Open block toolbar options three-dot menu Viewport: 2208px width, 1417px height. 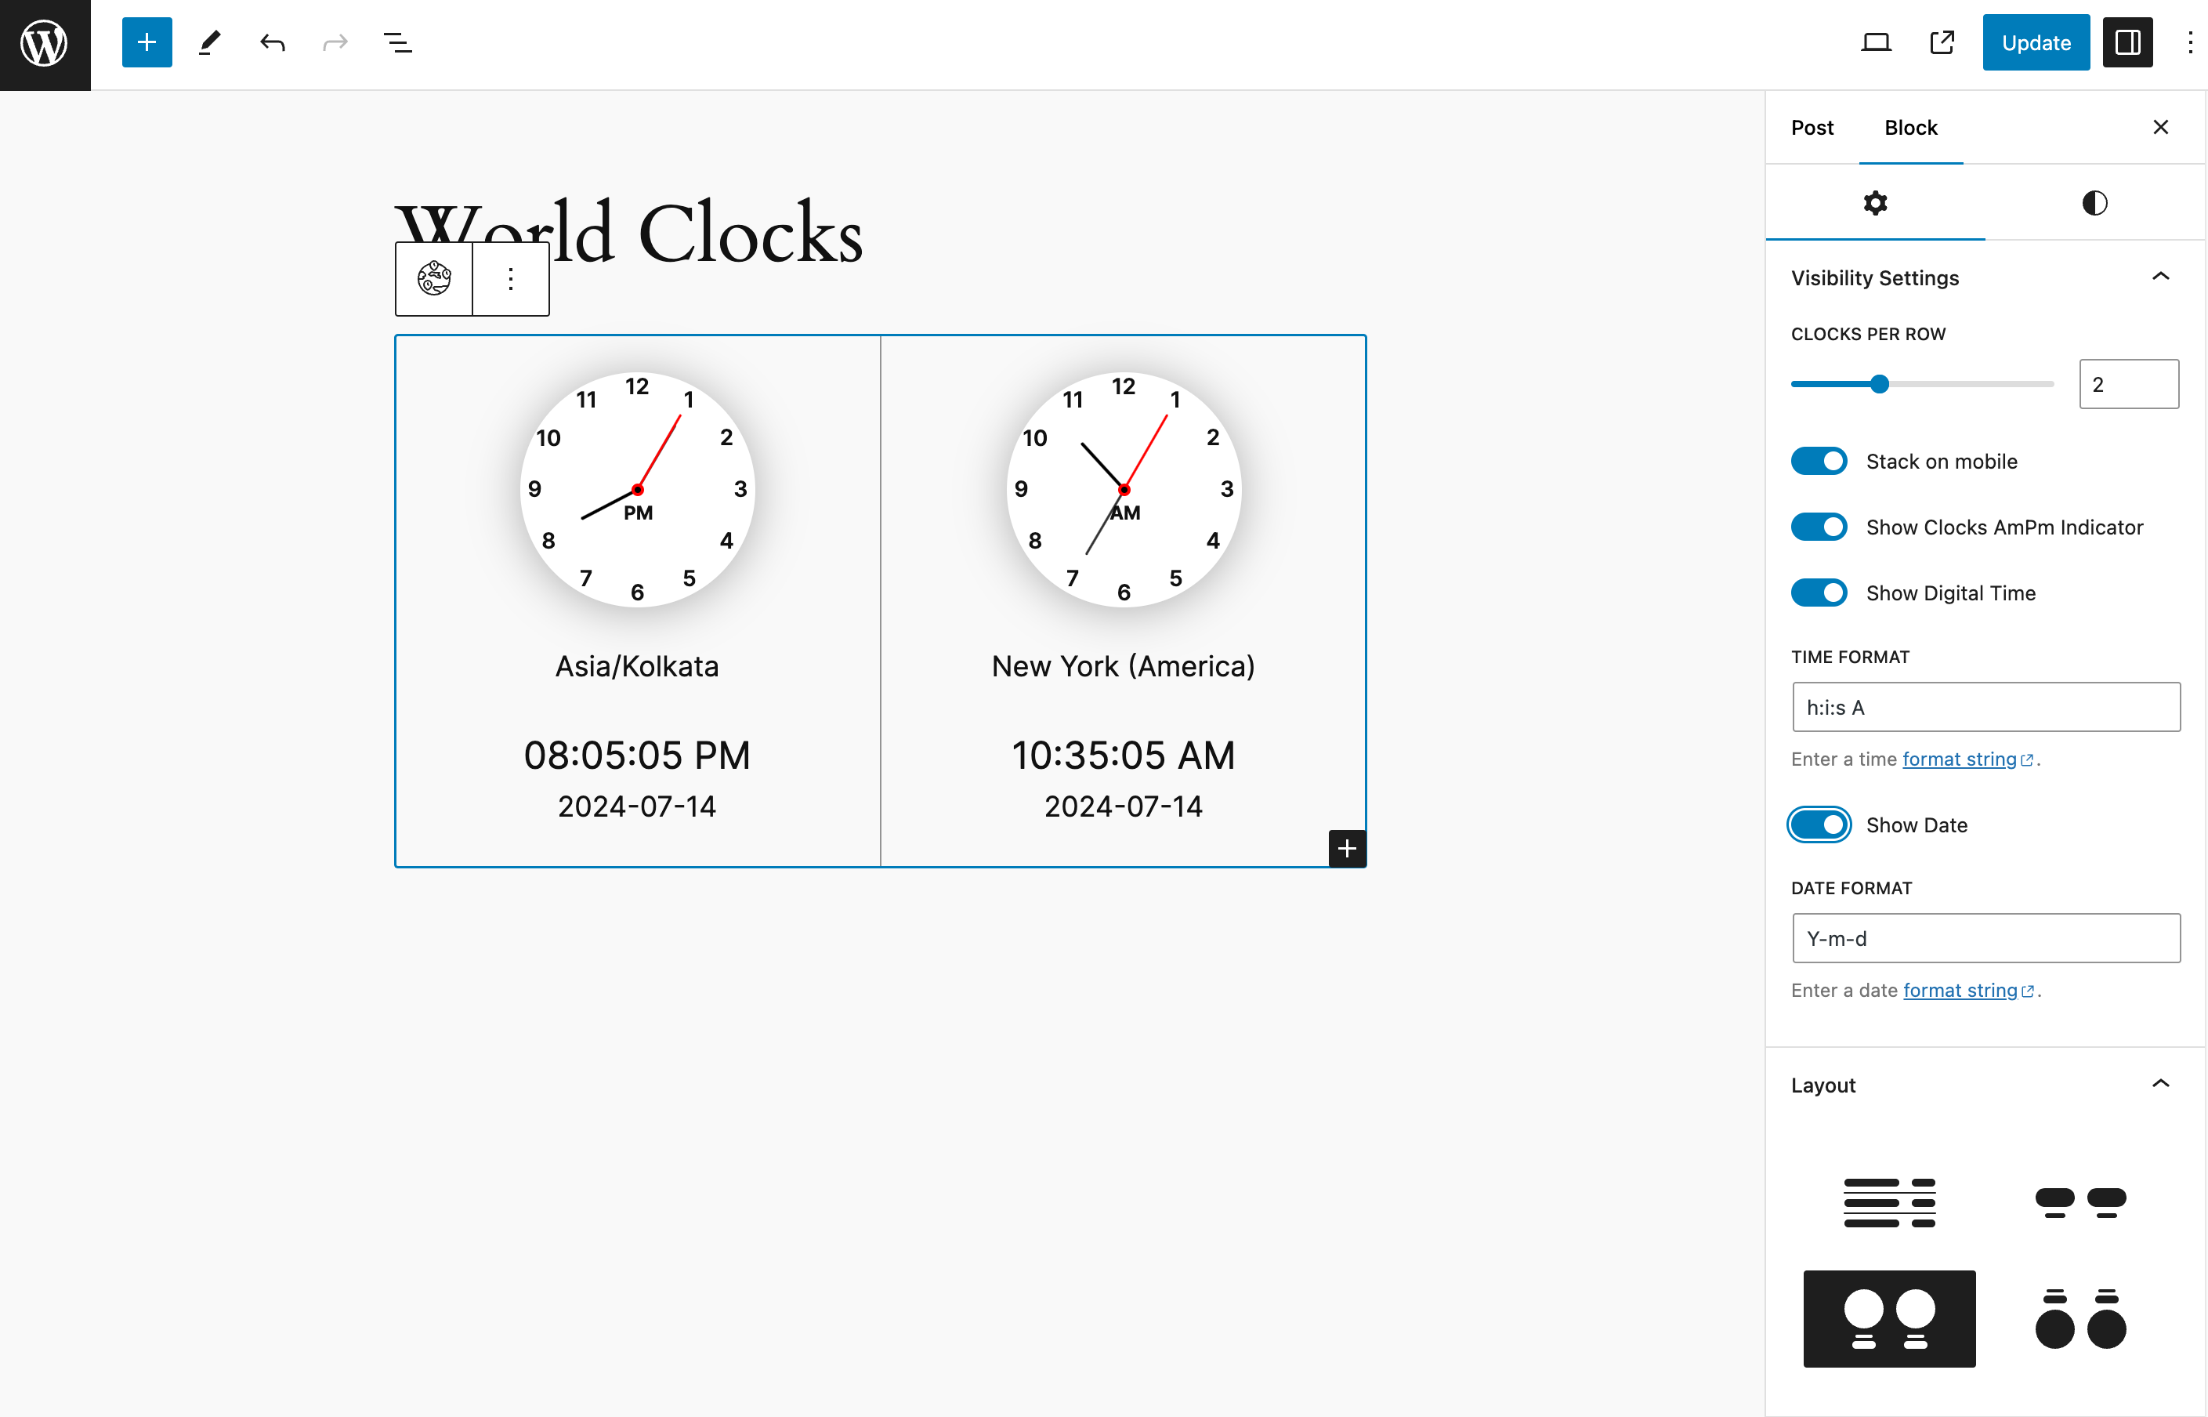point(510,278)
